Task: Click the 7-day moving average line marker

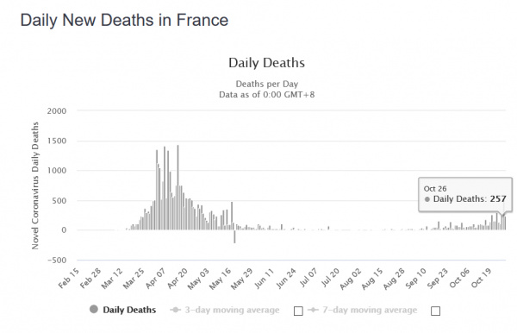Action: [x=313, y=310]
